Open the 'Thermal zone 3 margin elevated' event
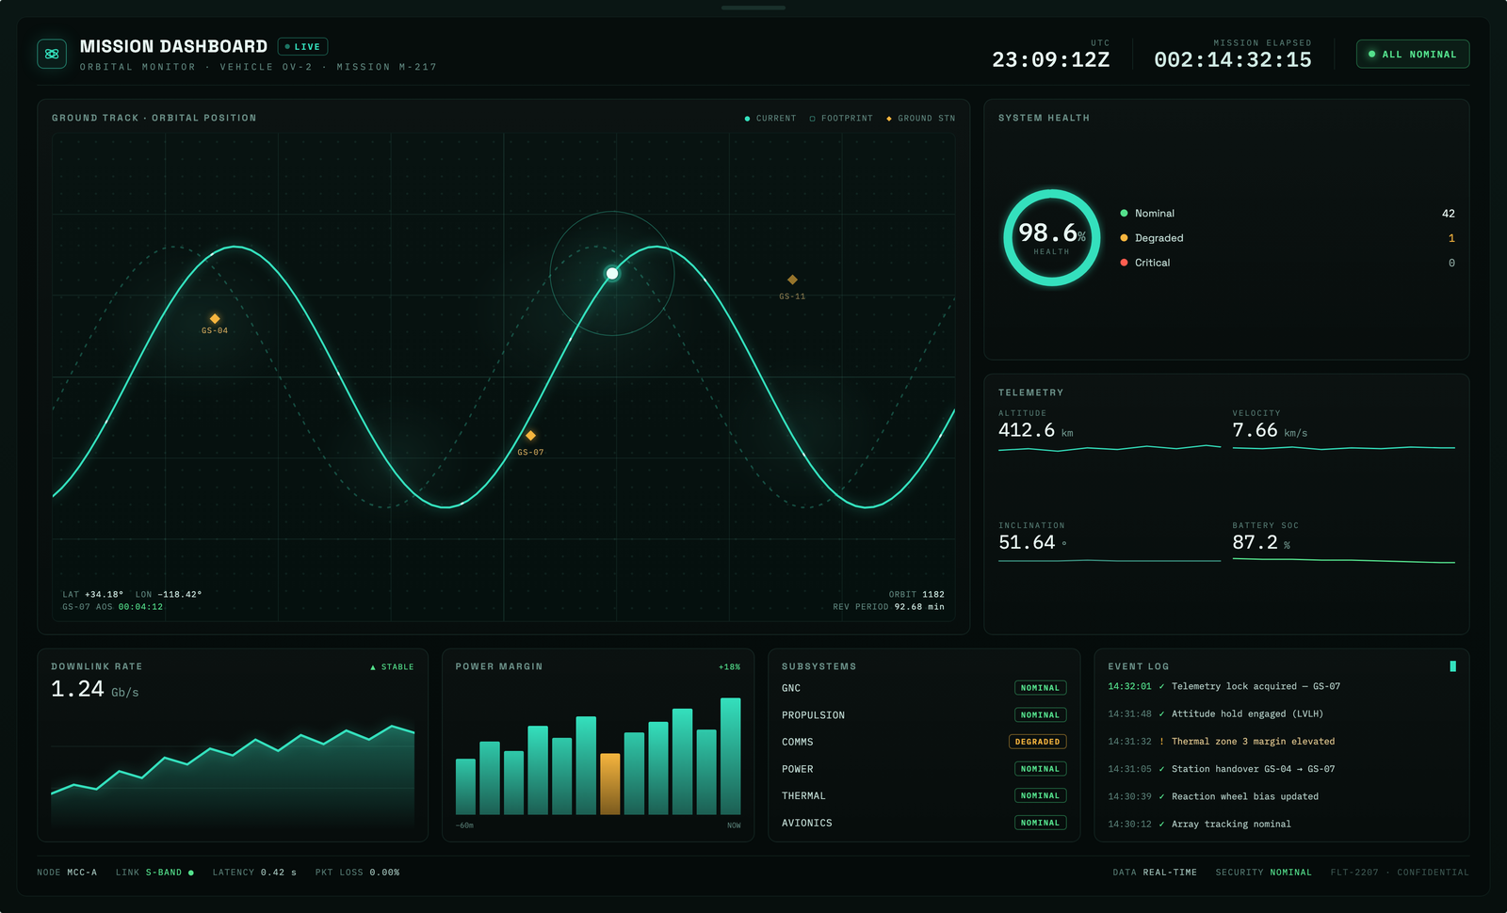 1282,742
